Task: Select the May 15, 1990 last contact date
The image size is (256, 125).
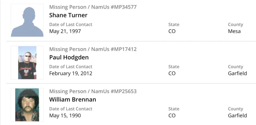Action: pos(65,116)
